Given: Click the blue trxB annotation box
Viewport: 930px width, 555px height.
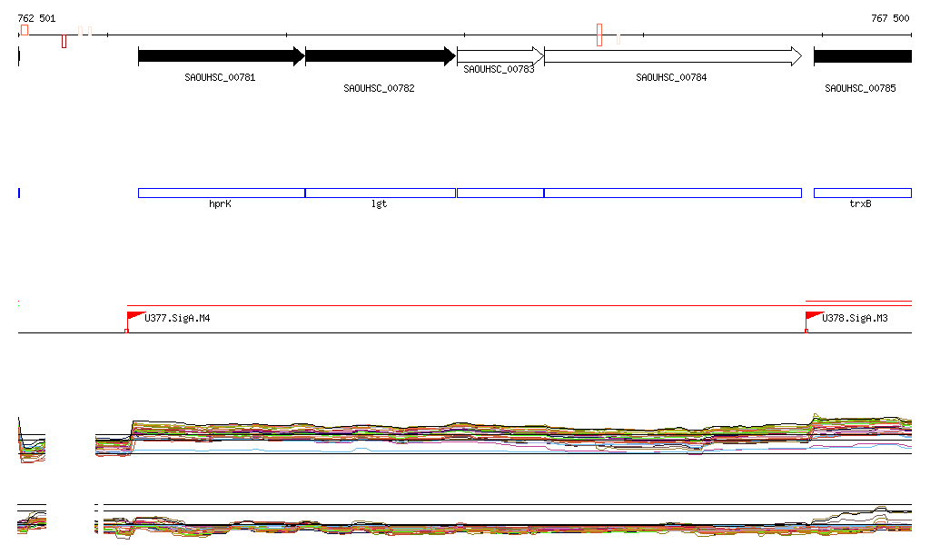Looking at the screenshot, I should point(862,193).
